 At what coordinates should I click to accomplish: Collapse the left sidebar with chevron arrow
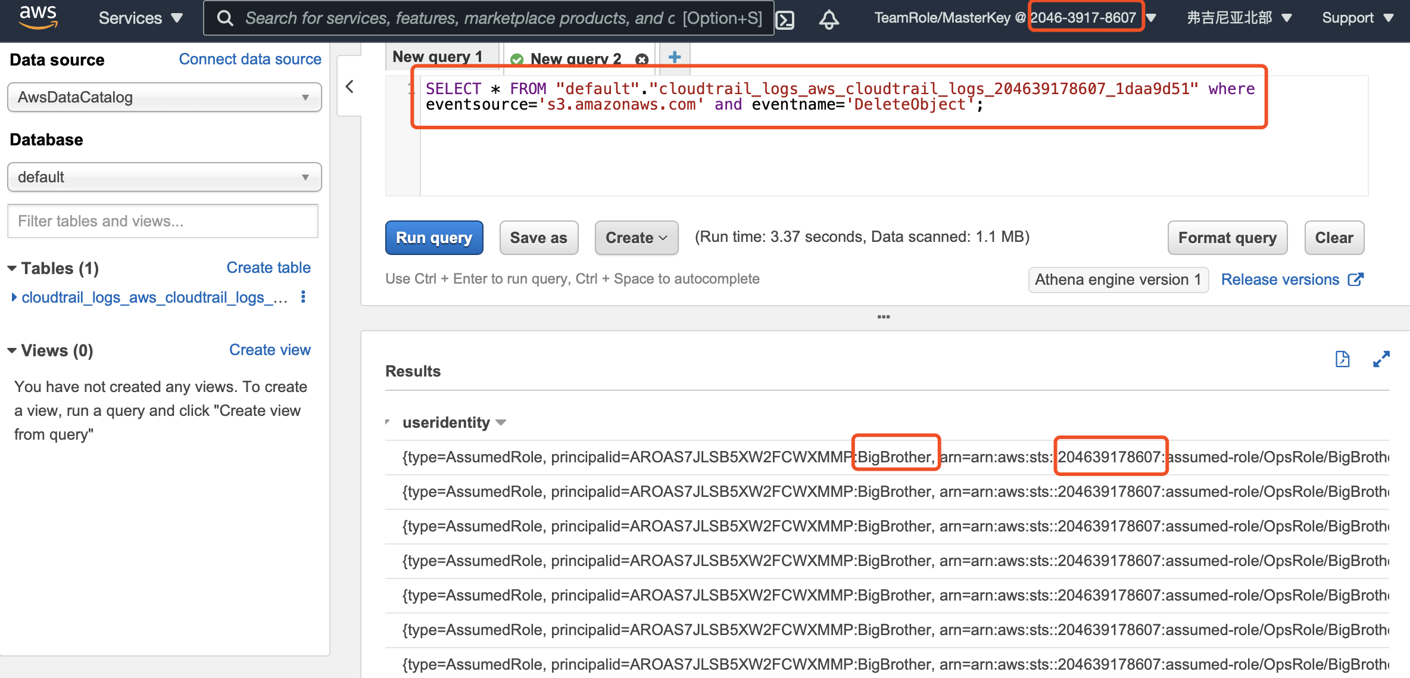(350, 86)
